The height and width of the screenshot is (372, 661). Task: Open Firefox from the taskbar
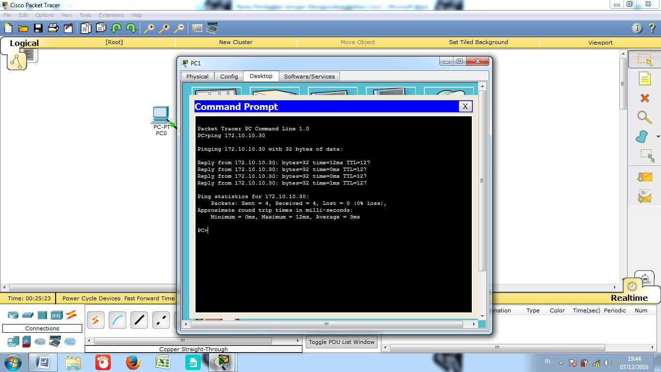point(133,362)
